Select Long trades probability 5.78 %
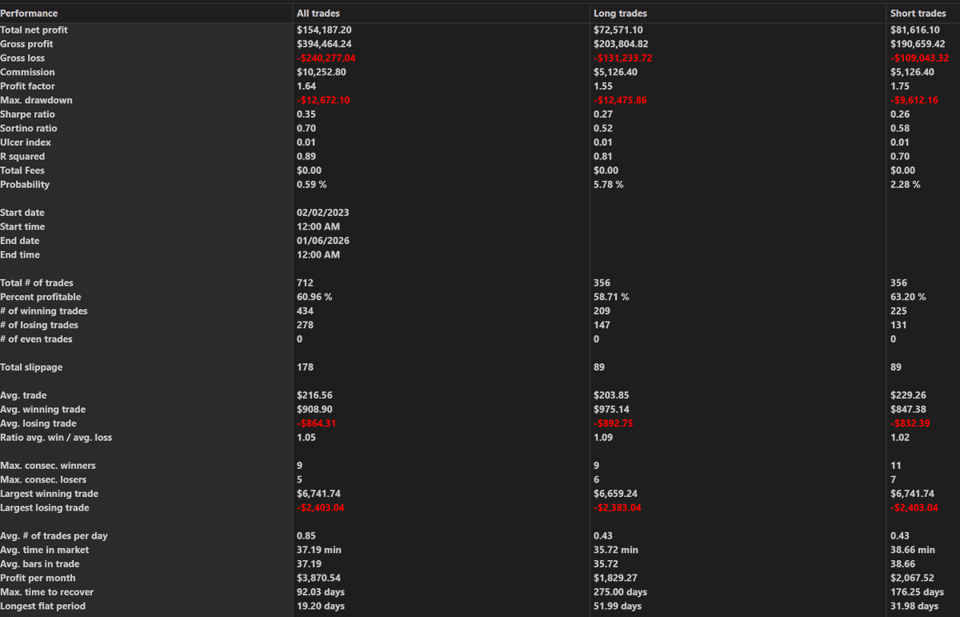The image size is (960, 617). click(x=608, y=184)
